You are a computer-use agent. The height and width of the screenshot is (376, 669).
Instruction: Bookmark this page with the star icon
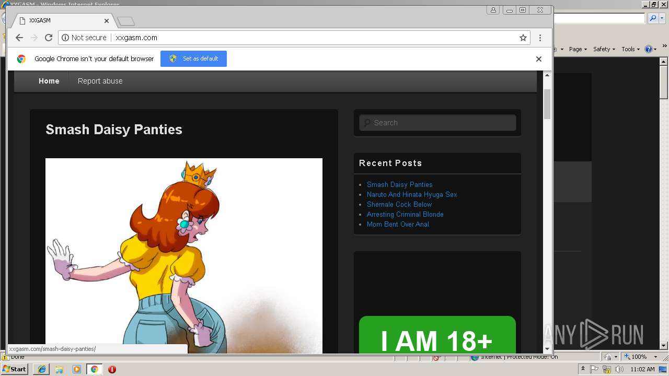coord(523,38)
